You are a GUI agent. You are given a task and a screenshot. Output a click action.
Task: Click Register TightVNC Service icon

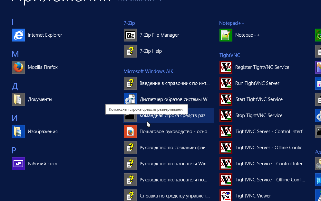pyautogui.click(x=226, y=67)
